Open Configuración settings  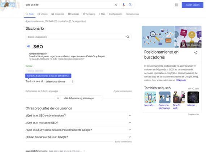pyautogui.click(x=116, y=14)
